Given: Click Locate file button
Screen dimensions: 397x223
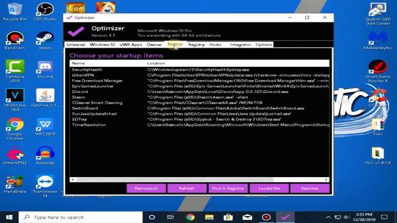Looking at the screenshot, I should (x=269, y=188).
